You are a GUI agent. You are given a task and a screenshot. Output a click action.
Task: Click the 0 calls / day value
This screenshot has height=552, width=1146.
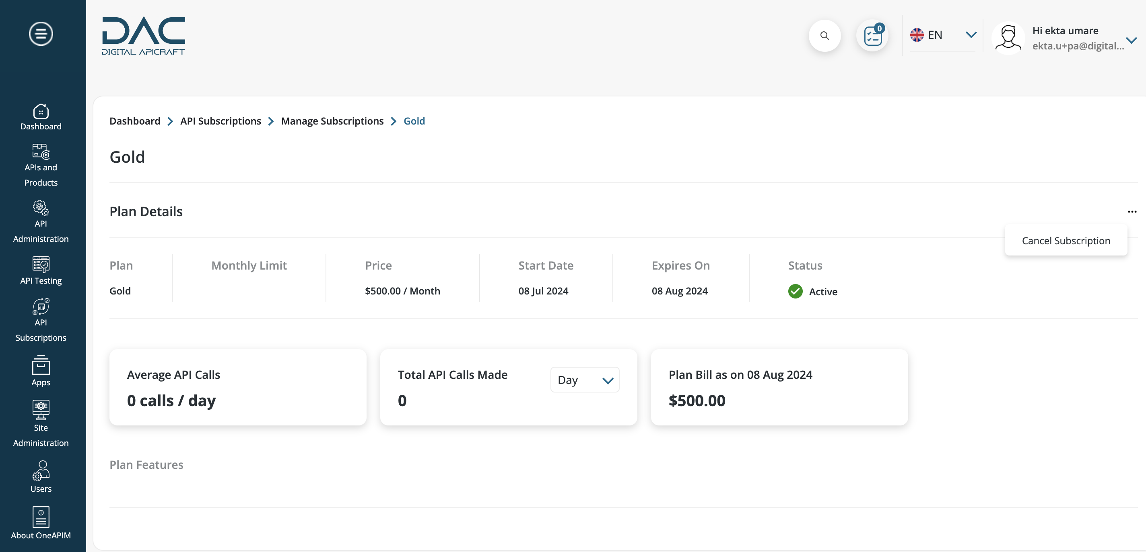click(171, 401)
